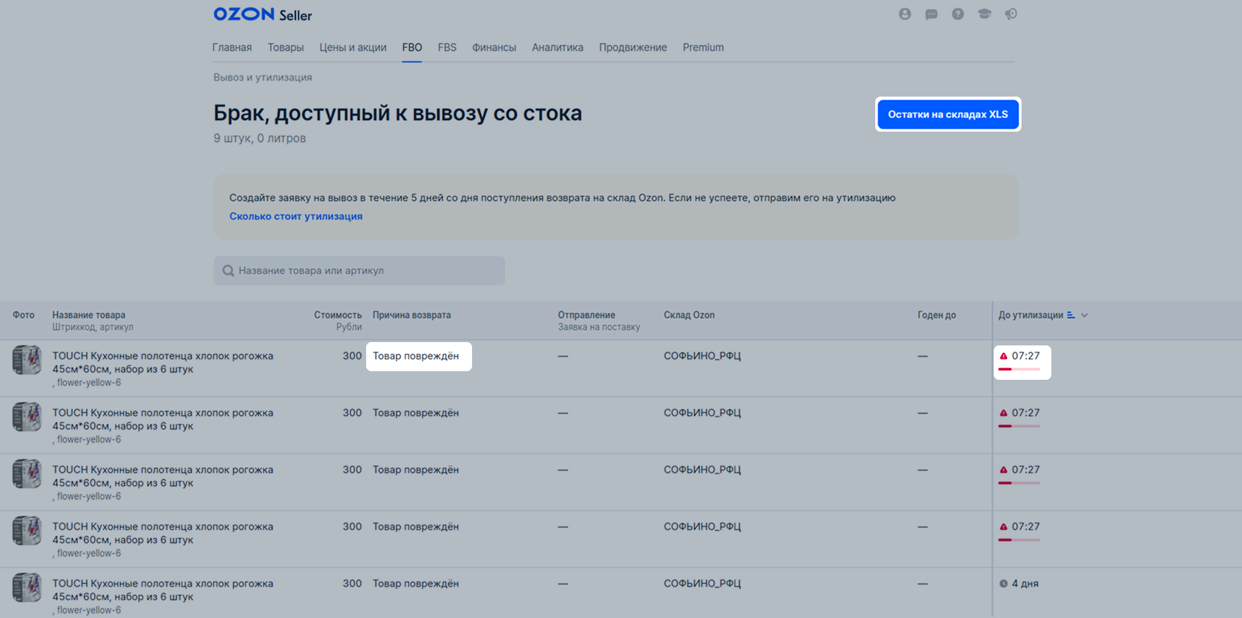Click the Название товара column header
The width and height of the screenshot is (1242, 618).
point(89,315)
